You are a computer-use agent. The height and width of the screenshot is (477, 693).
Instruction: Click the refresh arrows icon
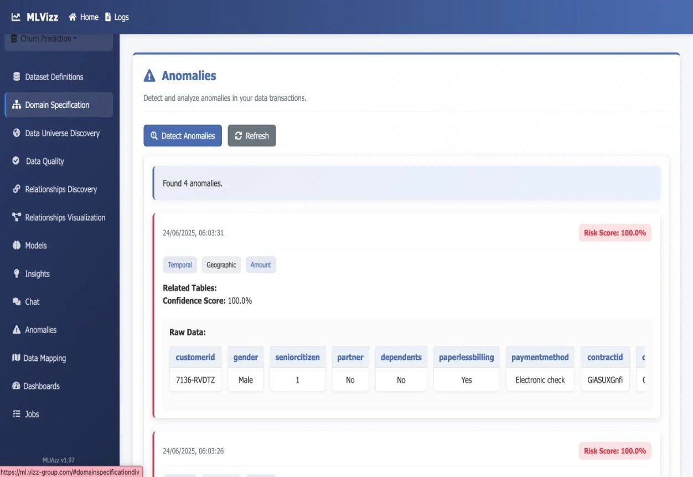pos(239,136)
